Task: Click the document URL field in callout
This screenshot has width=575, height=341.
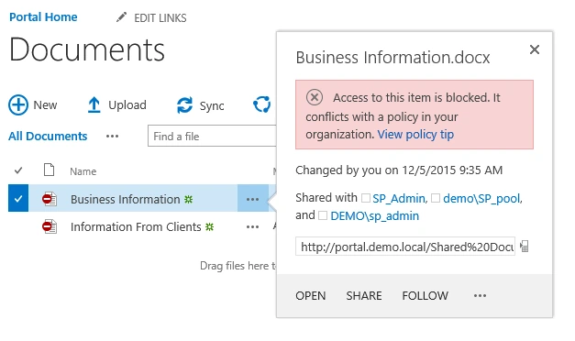Action: 405,247
